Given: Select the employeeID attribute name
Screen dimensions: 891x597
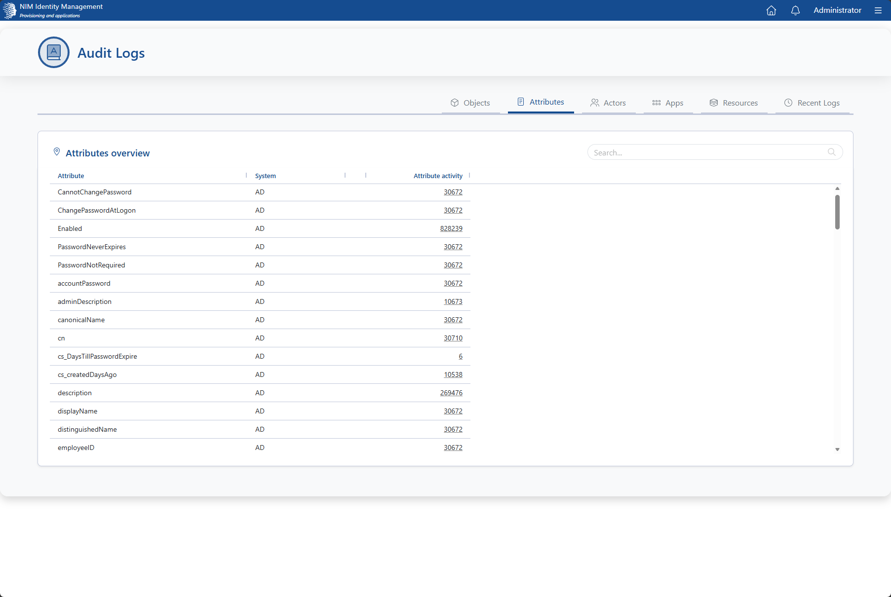Looking at the screenshot, I should point(76,448).
